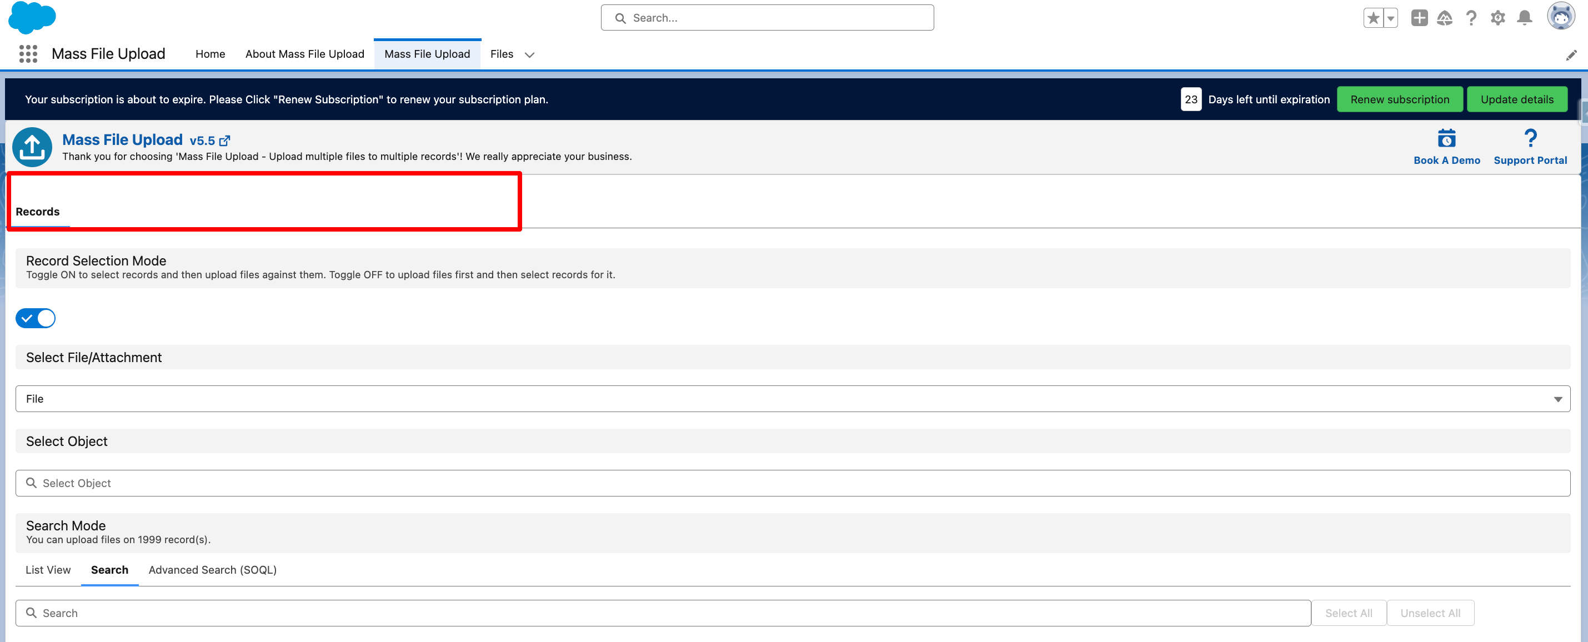Viewport: 1588px width, 642px height.
Task: Switch to Advanced Search (SOQL) tab
Action: [212, 570]
